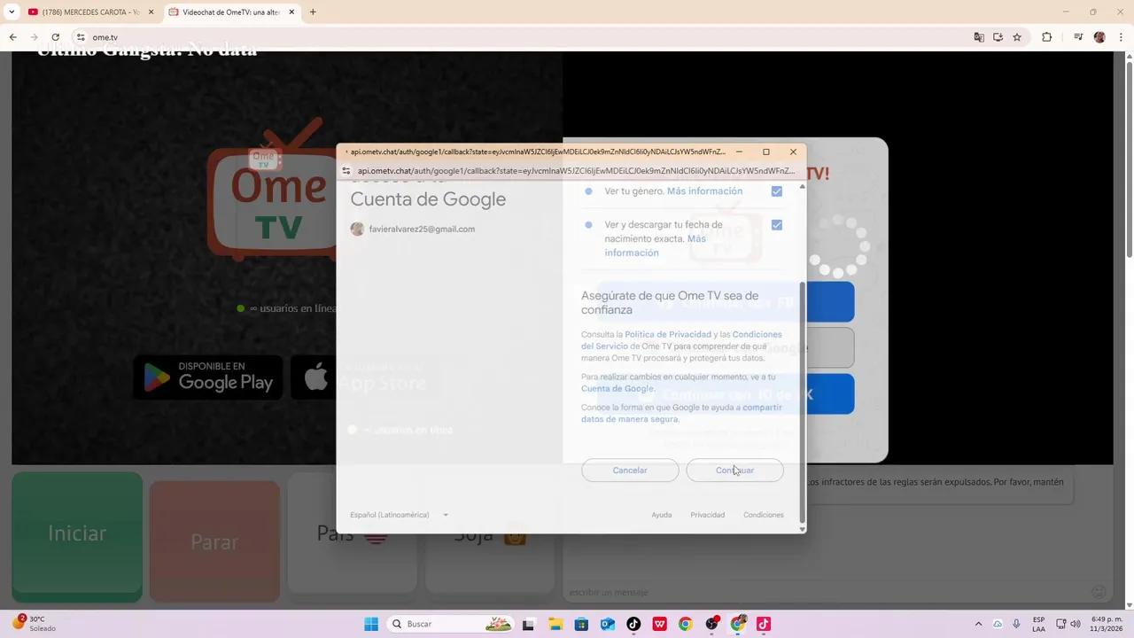Click the Condiciones footer link
The height and width of the screenshot is (638, 1134).
point(764,515)
